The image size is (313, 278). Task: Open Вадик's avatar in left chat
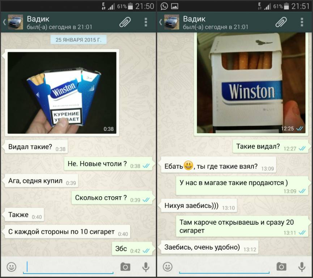[x=16, y=22]
